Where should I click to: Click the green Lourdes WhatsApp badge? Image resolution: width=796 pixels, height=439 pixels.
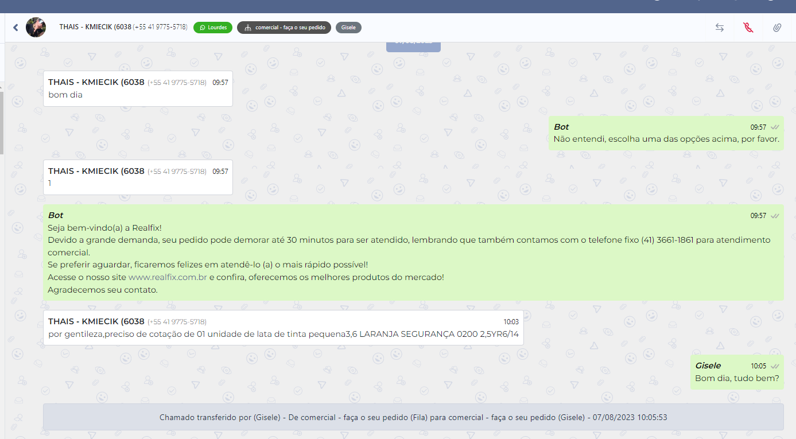pos(213,28)
